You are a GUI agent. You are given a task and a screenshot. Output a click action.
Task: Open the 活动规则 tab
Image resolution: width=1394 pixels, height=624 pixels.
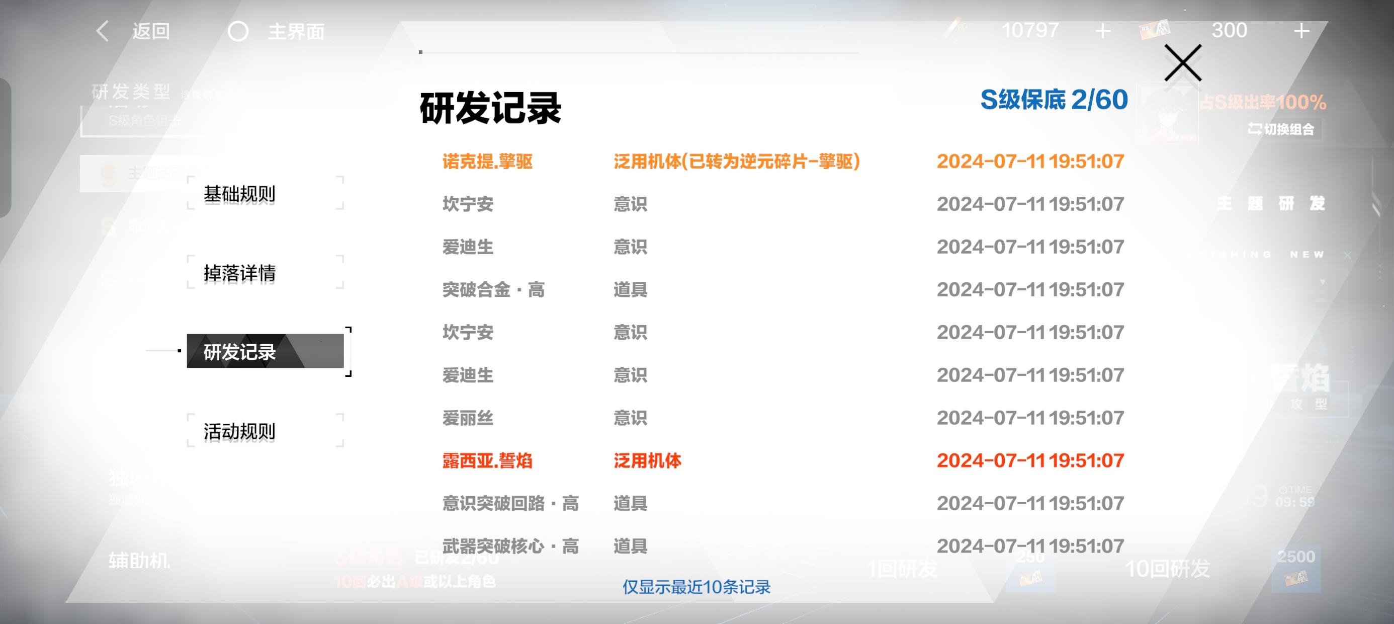coord(265,431)
